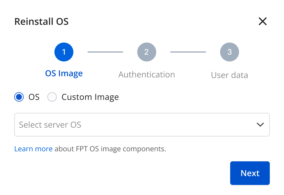Image resolution: width=284 pixels, height=195 pixels.
Task: Focus the Select server OS placeholder text
Action: (50, 125)
